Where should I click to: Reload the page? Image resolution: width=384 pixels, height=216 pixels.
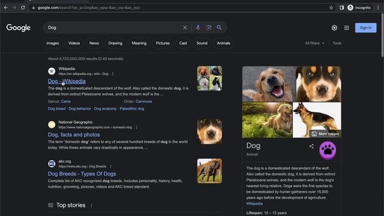[23, 8]
